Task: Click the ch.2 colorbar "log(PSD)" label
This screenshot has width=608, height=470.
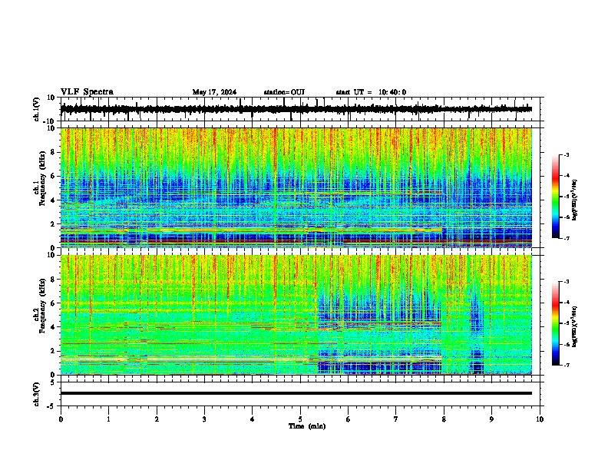Action: [575, 326]
